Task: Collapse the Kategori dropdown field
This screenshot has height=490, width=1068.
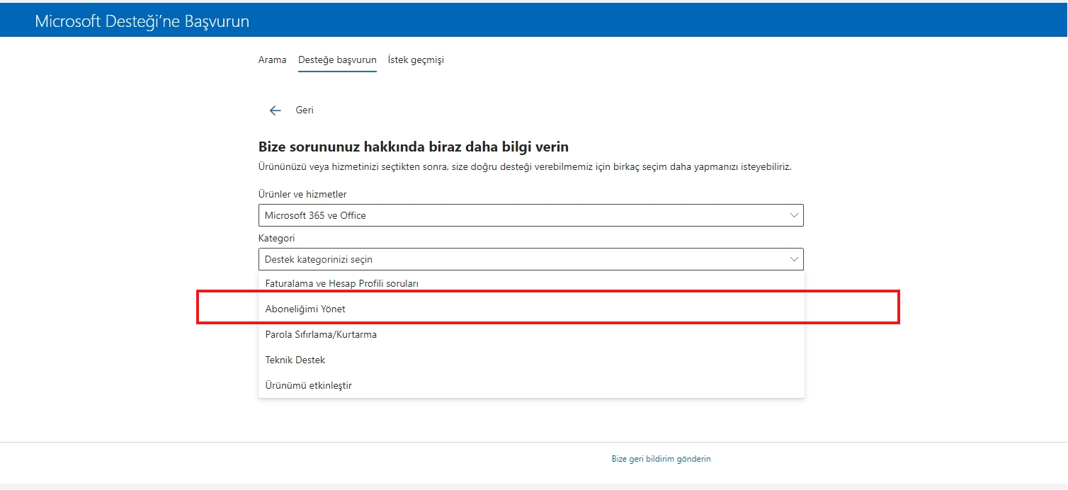Action: point(531,259)
